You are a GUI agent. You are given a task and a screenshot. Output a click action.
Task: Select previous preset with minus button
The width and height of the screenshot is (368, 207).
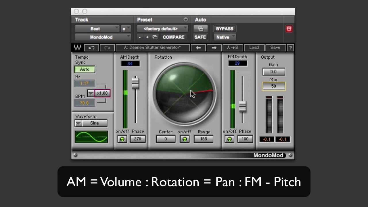point(140,37)
